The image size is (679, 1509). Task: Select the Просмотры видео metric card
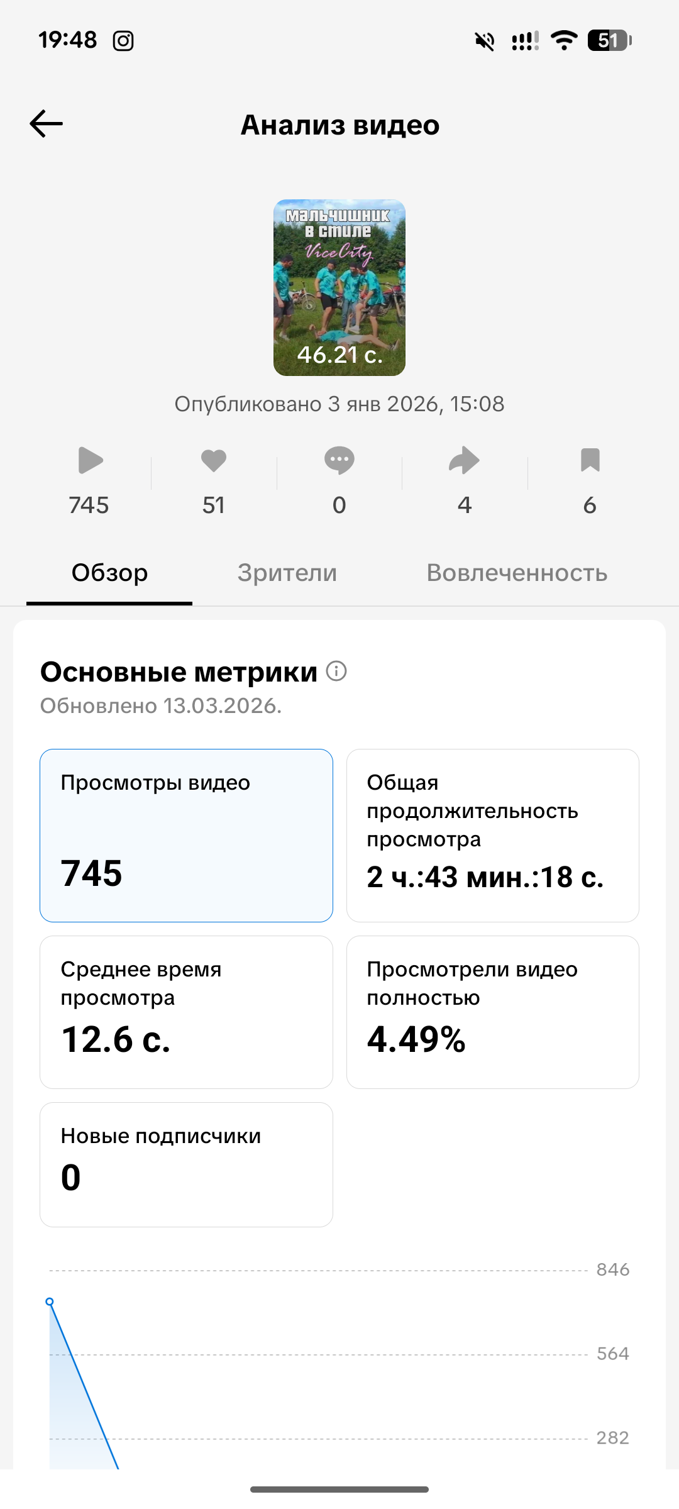186,835
